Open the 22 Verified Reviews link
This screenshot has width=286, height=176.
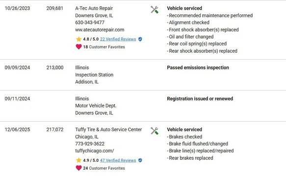pos(118,39)
